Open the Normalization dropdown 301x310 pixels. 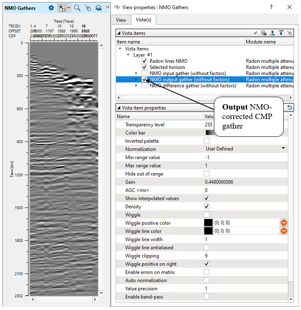point(283,148)
